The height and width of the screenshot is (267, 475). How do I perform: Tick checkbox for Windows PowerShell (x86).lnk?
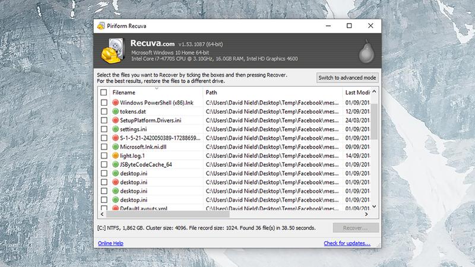point(104,103)
